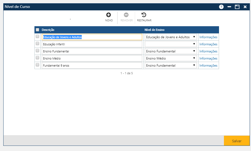The image size is (251, 151).
Task: Check the Educação Infantil row checkbox
Action: click(x=37, y=44)
